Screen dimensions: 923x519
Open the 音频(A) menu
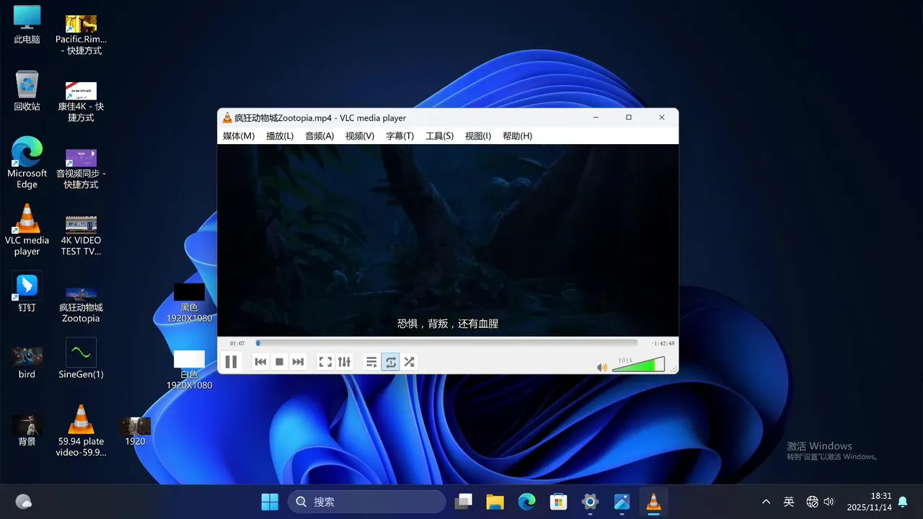click(319, 136)
